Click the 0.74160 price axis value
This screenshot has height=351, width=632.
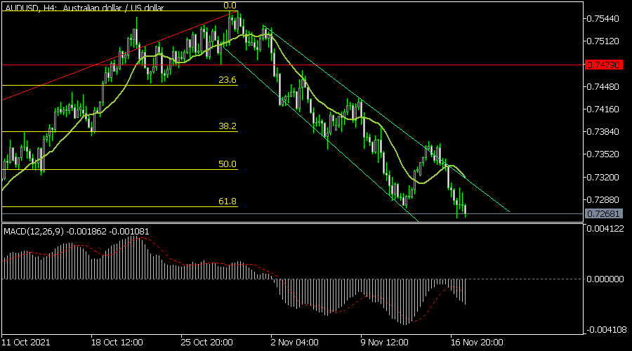coord(603,110)
